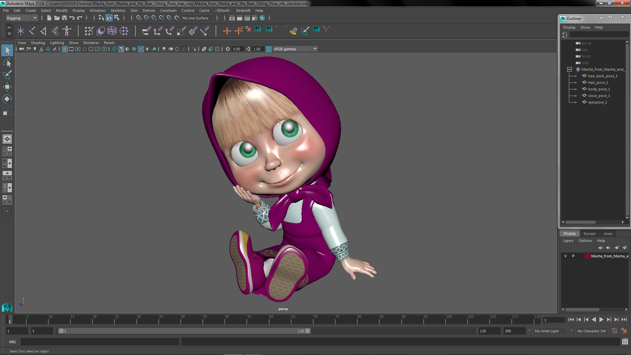Collapse the Masha_from_Masha_and group node
The height and width of the screenshot is (355, 631).
pos(570,69)
